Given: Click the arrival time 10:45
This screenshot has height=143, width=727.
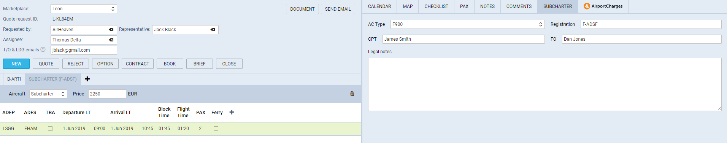Looking at the screenshot, I should (x=148, y=129).
